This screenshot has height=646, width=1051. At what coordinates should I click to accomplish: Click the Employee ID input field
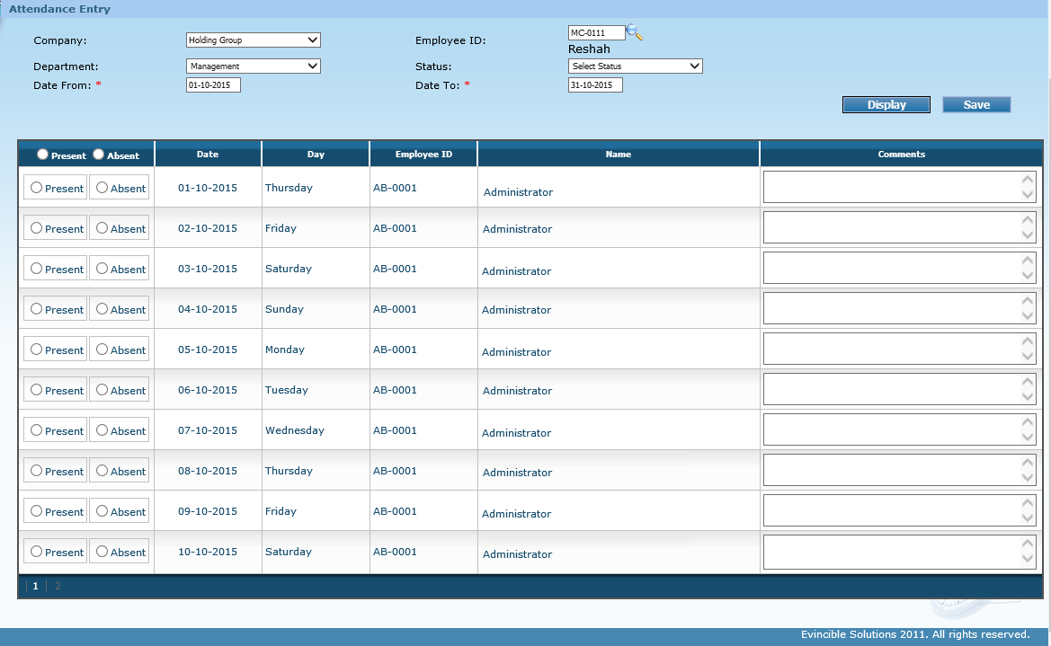pos(595,33)
